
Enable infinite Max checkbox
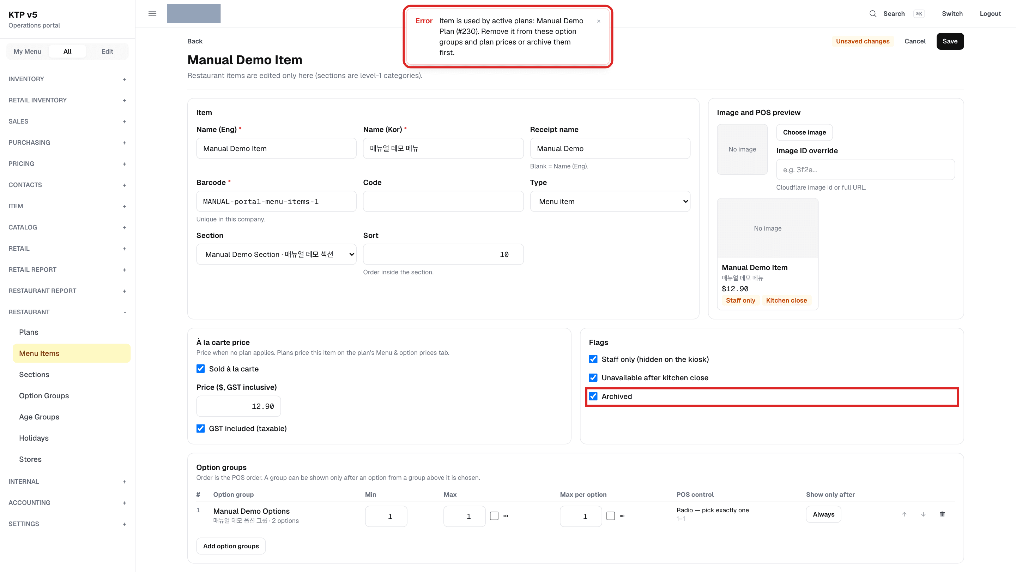pyautogui.click(x=494, y=516)
